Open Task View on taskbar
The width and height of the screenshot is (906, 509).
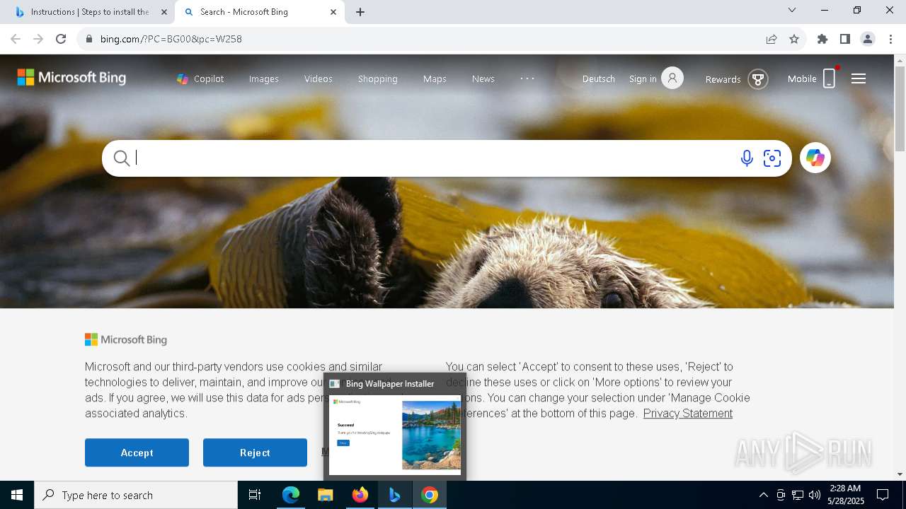pos(255,495)
